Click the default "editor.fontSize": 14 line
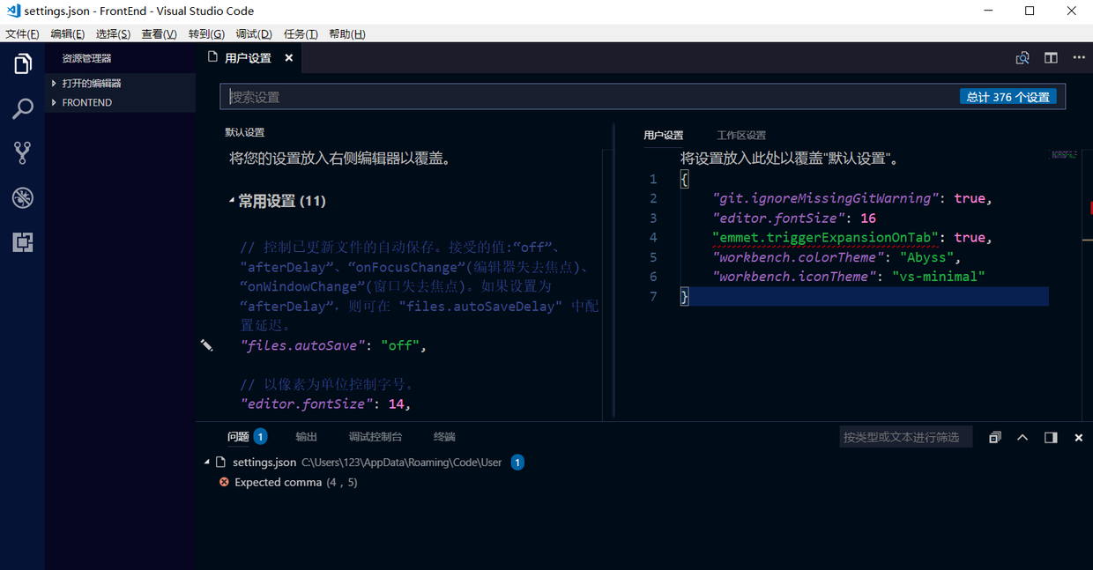The height and width of the screenshot is (570, 1093). pos(326,404)
